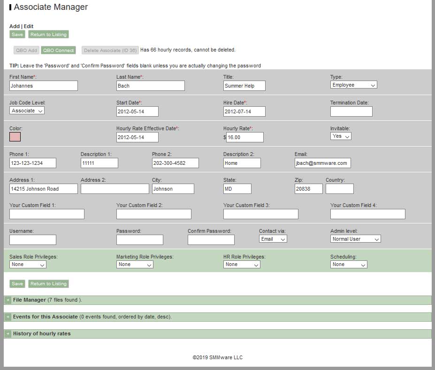This screenshot has width=435, height=370.
Task: Click Your Custom Field 1 input
Action: [x=47, y=214]
